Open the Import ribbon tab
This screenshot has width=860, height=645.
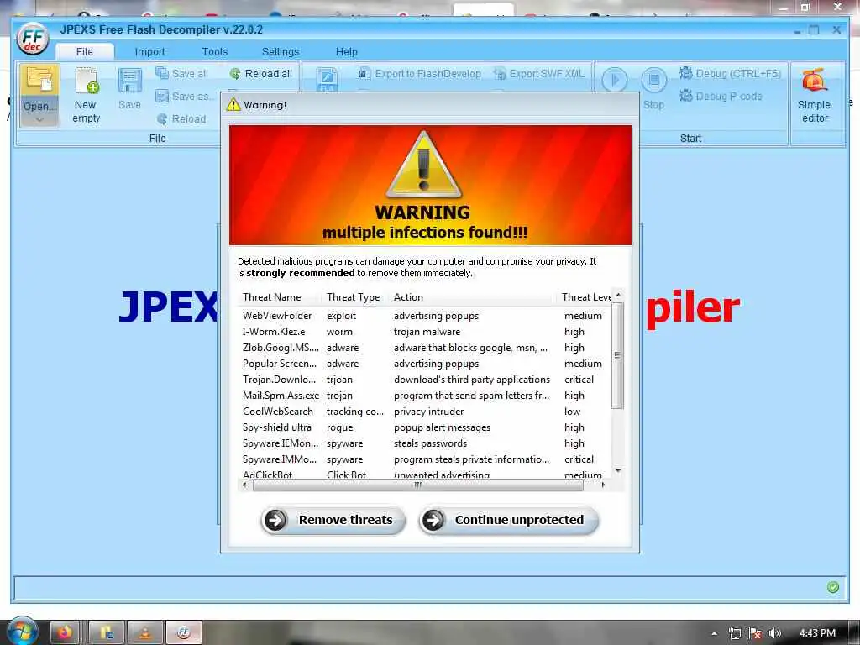(x=149, y=51)
